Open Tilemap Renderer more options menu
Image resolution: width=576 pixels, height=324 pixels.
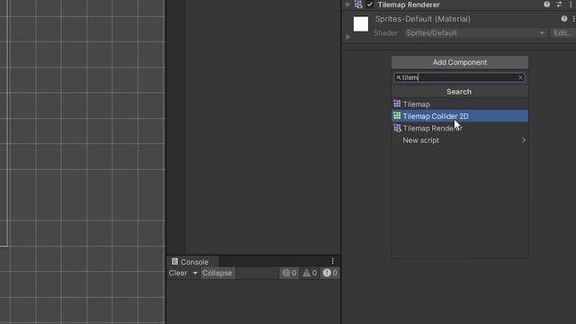[x=571, y=4]
